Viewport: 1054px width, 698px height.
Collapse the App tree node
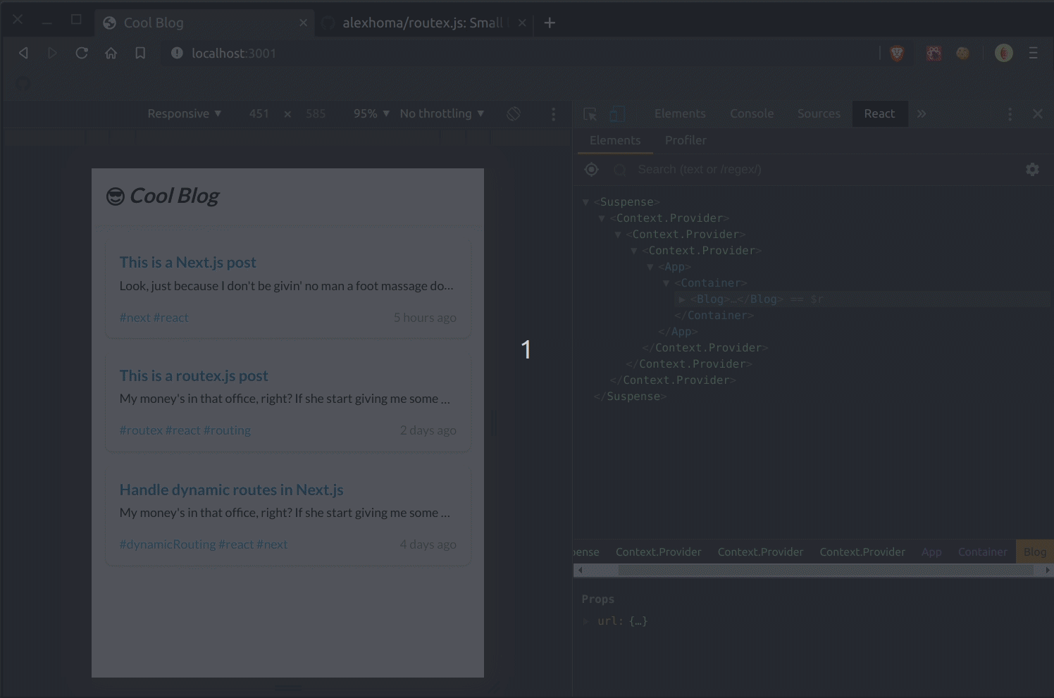[650, 267]
